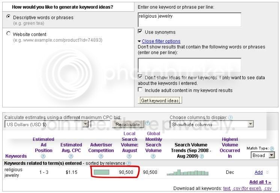Image resolution: width=280 pixels, height=193 pixels.
Task: Open help icon beside Match Type label
Action: [272, 148]
